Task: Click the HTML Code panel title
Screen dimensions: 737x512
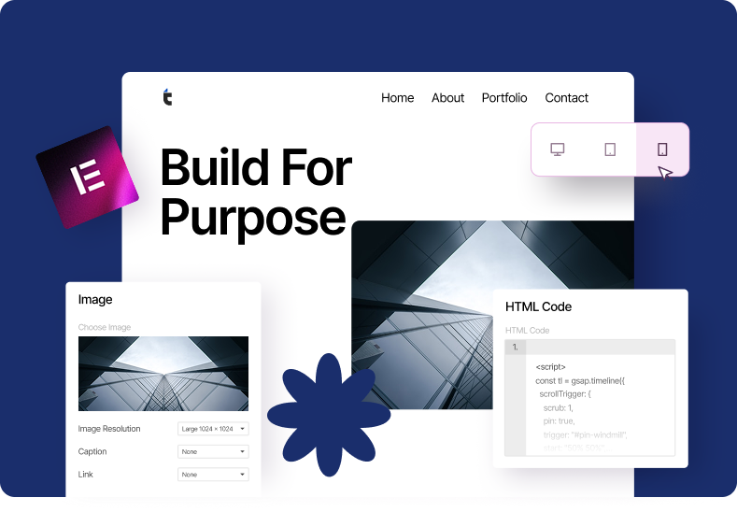Action: coord(538,306)
